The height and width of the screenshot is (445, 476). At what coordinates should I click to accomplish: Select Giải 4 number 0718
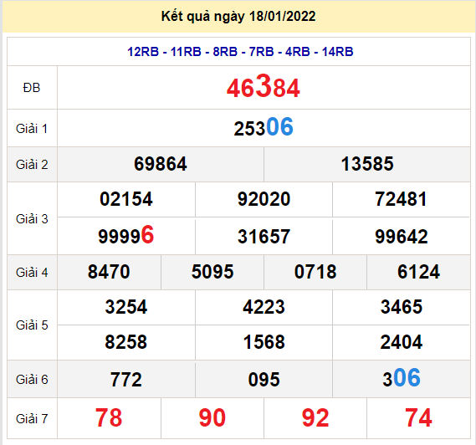click(x=315, y=272)
